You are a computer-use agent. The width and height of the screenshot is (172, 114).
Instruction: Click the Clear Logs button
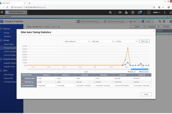click(144, 41)
